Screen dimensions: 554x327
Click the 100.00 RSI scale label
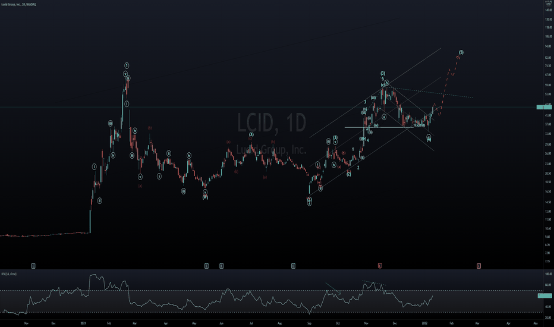pos(549,274)
